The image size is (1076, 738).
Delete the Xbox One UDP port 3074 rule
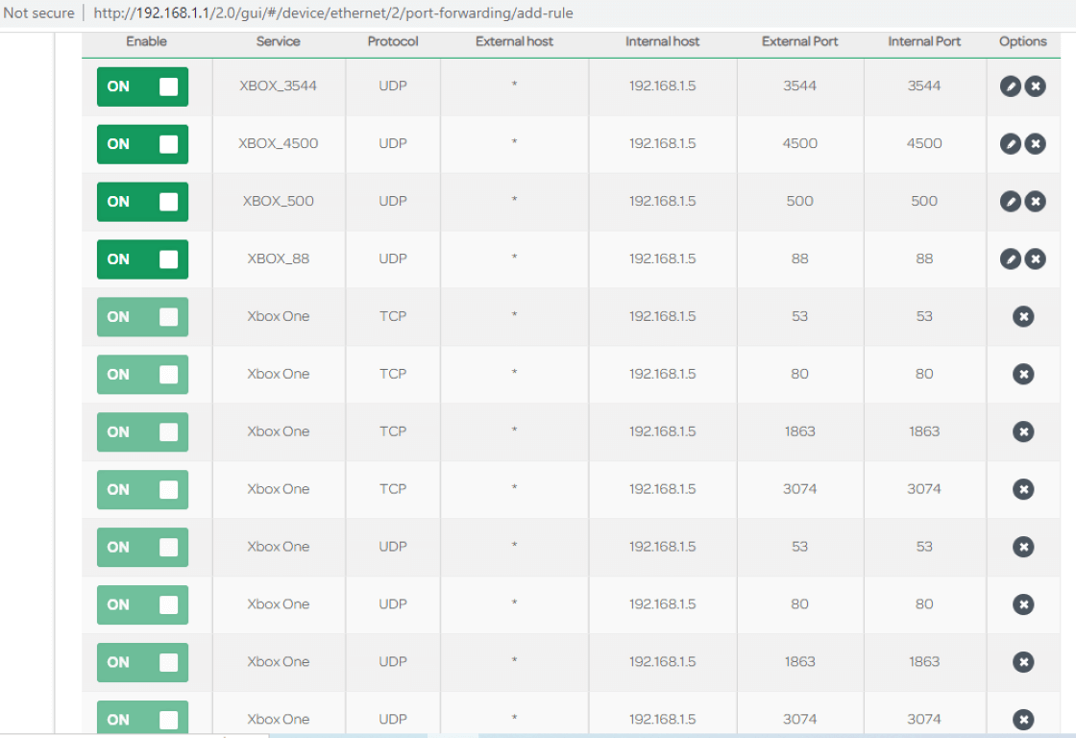click(1023, 720)
